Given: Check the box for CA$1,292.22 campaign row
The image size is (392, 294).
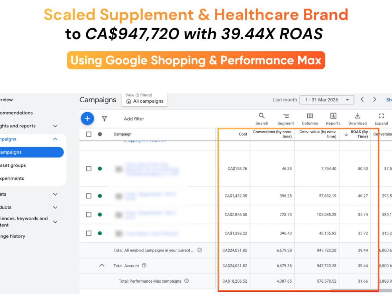Looking at the screenshot, I should tap(89, 233).
